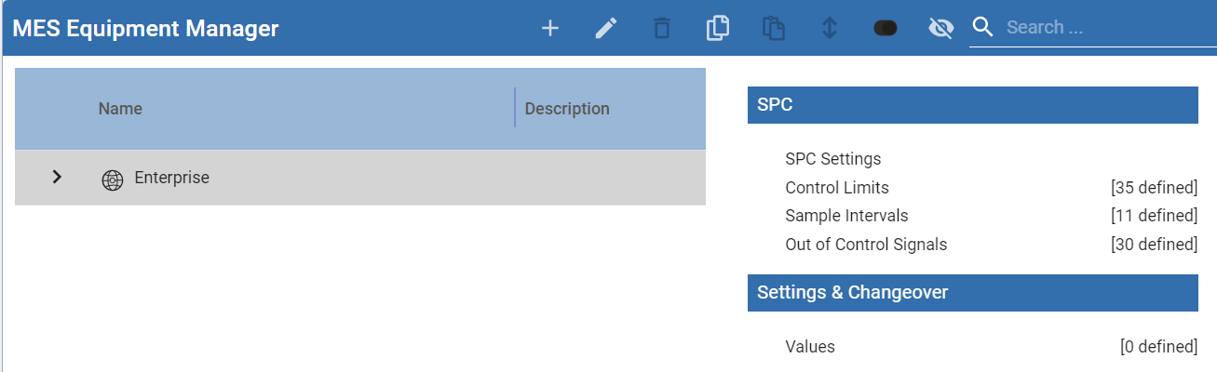Click the Edit pencil icon
This screenshot has width=1217, height=372.
click(x=606, y=29)
